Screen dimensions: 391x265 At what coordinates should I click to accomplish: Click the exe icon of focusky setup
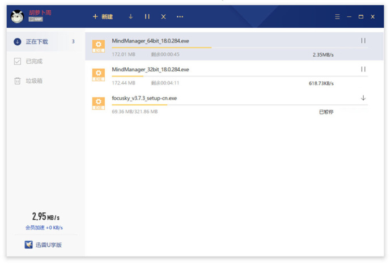pos(99,104)
